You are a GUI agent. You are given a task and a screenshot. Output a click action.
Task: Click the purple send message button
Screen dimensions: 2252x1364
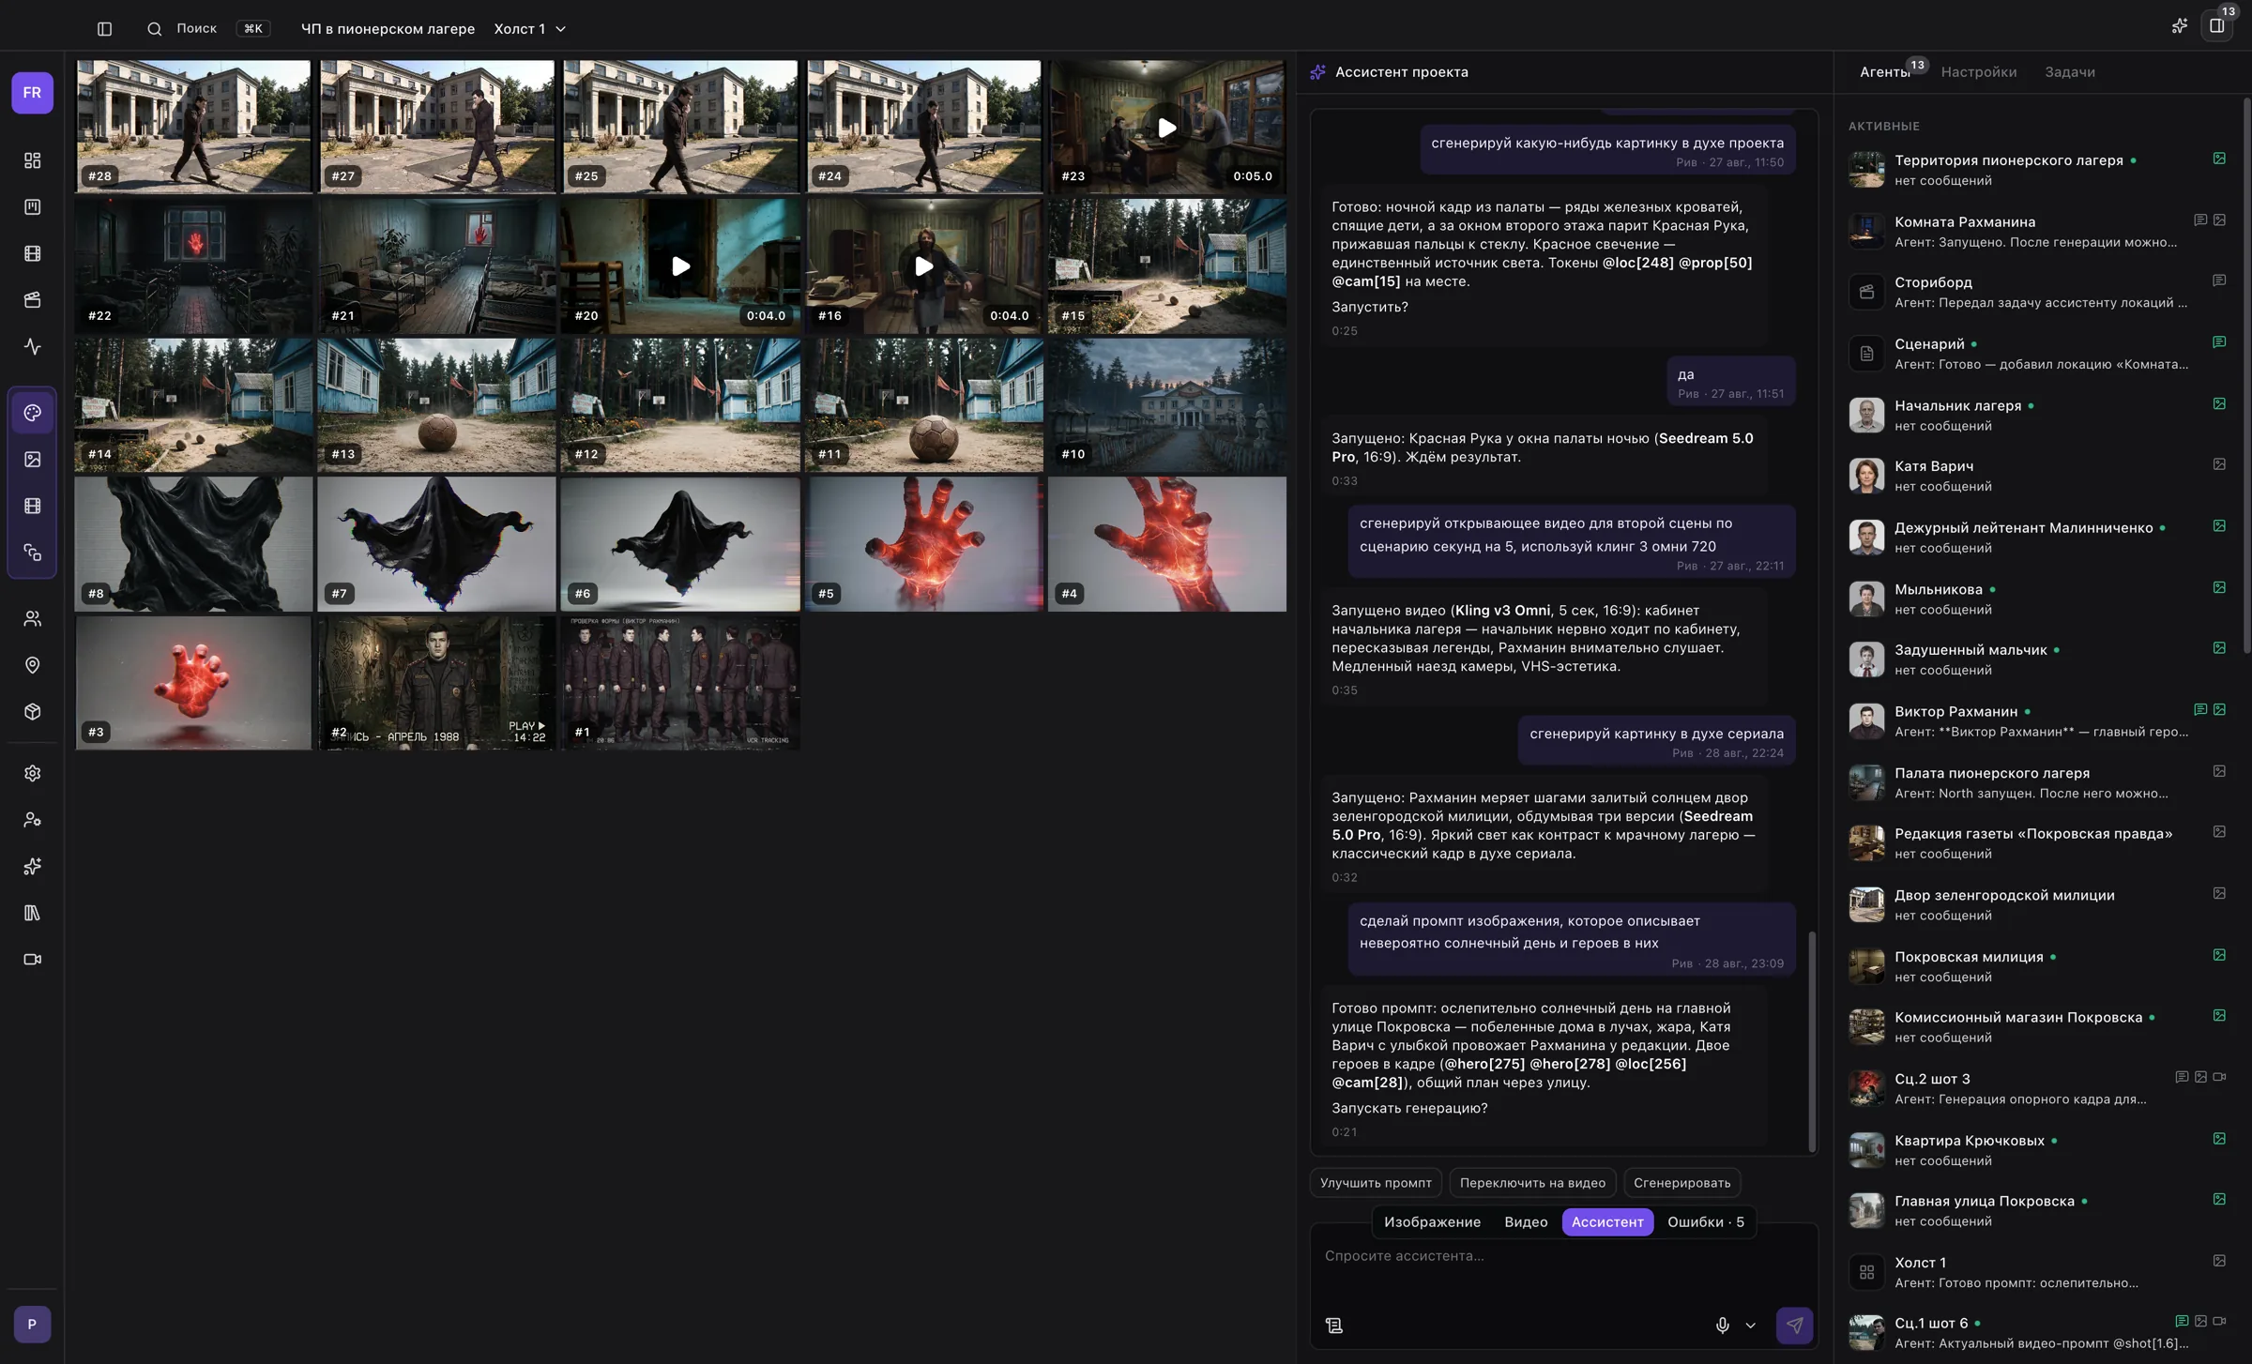[x=1794, y=1326]
